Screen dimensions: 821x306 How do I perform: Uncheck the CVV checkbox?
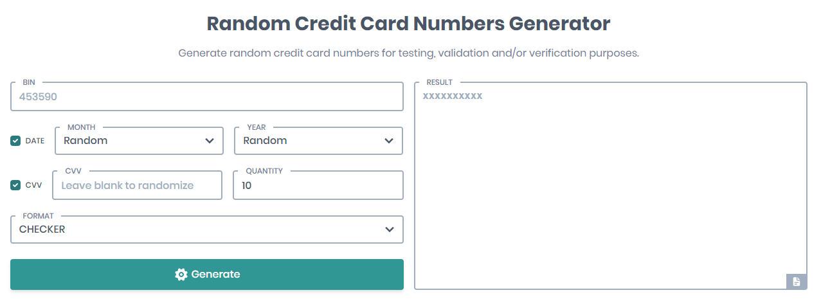(15, 185)
